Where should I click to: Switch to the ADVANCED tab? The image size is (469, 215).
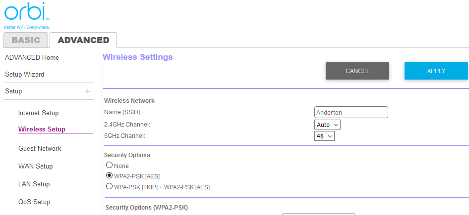point(83,40)
